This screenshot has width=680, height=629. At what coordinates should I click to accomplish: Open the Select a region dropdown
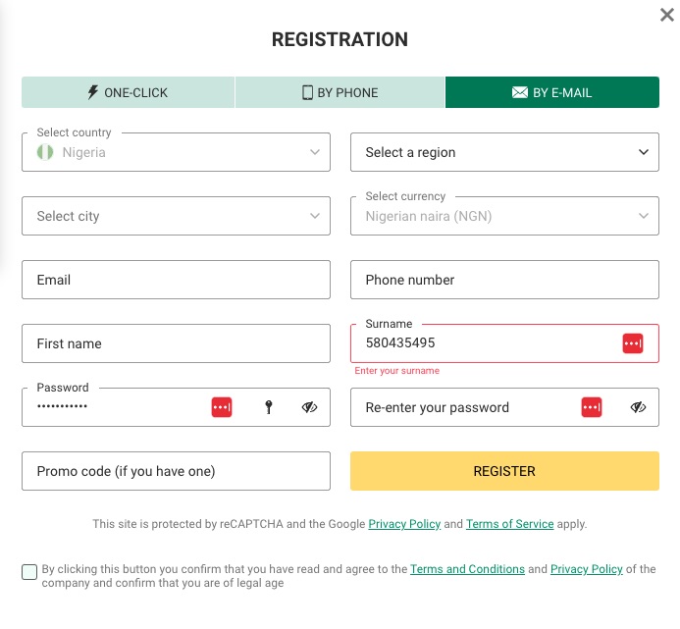tap(504, 152)
